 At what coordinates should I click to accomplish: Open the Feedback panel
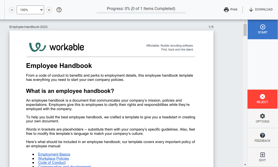pos(262,138)
